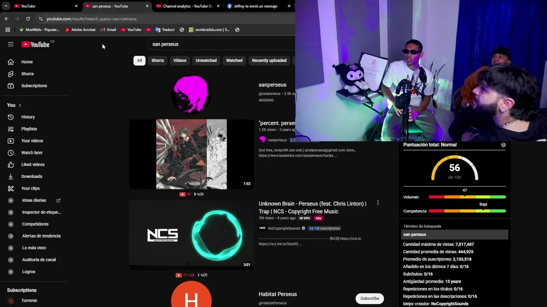547x307 pixels.
Task: Open the Traducir bookmark
Action: [165, 30]
